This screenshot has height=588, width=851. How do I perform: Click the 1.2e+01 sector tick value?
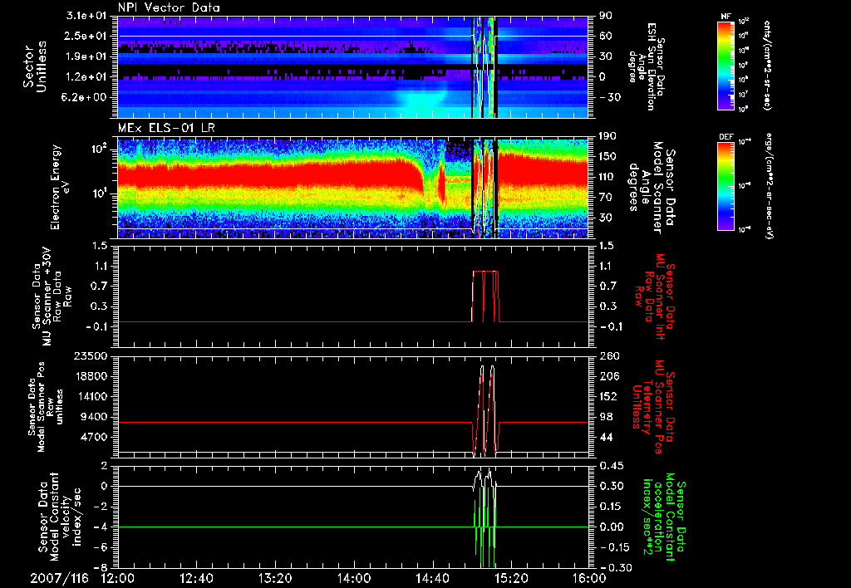[86, 77]
